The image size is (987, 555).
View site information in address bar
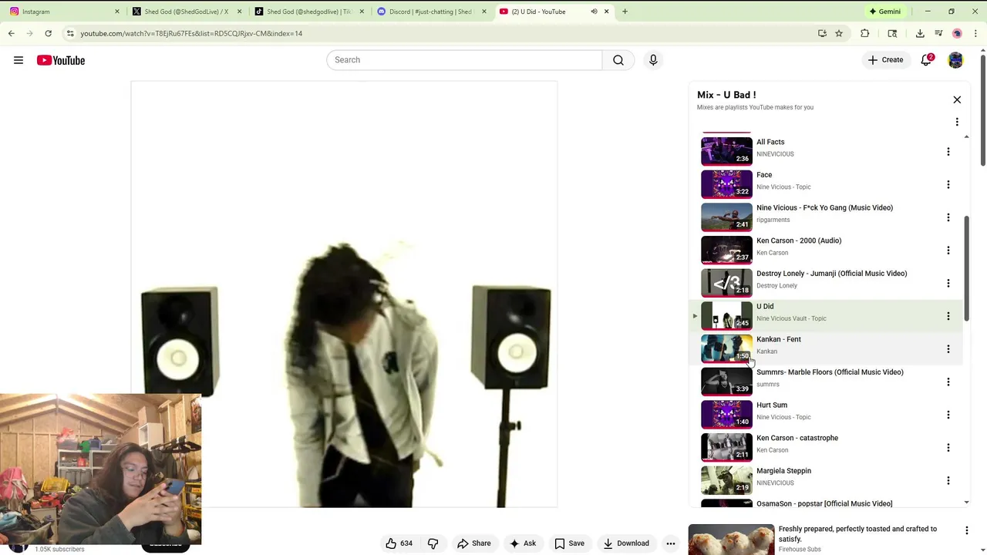pos(70,33)
